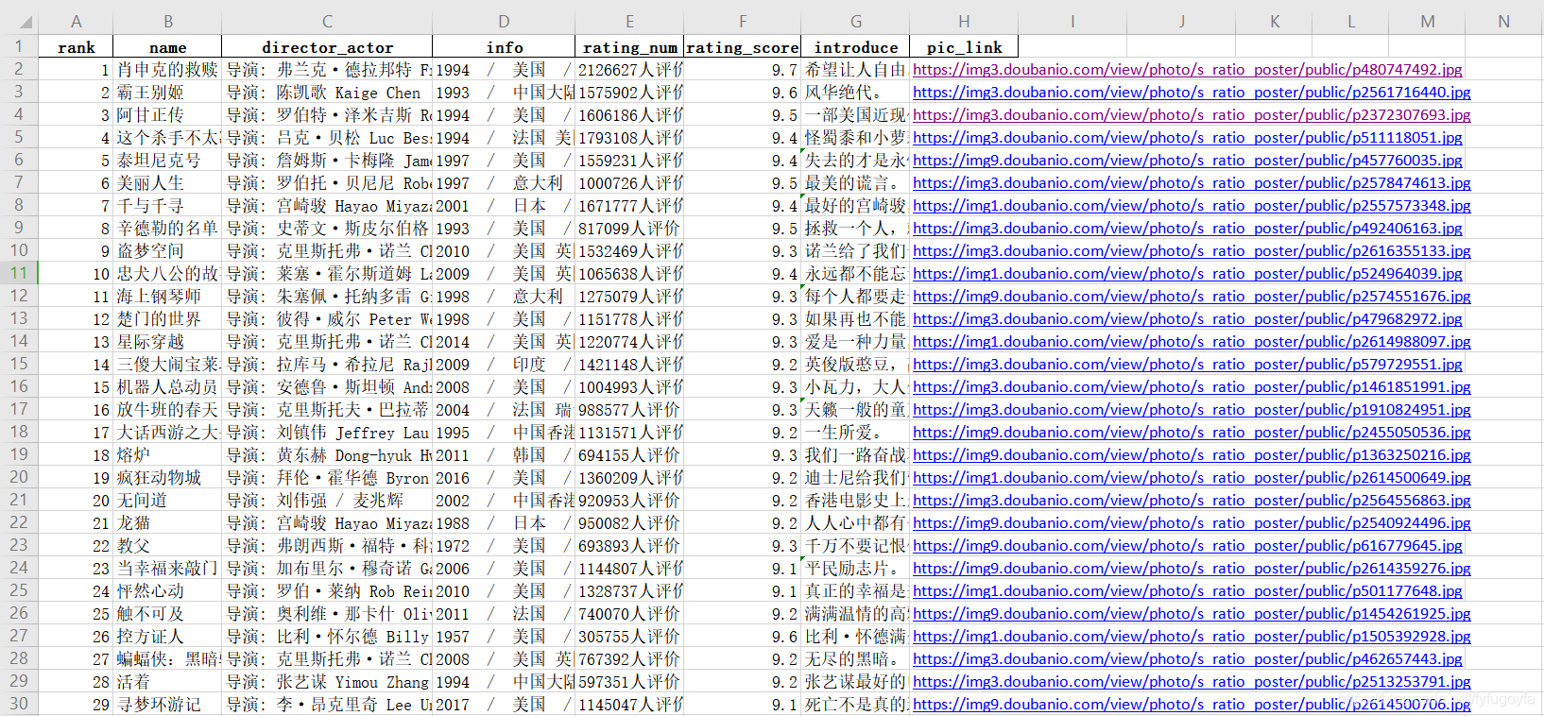Screen dimensions: 1544x716
Task: Click the 'introduce' header cell
Action: pos(855,47)
